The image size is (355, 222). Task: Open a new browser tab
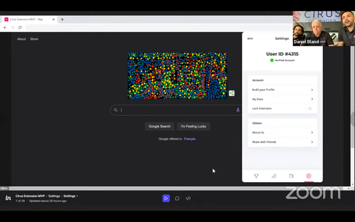(62, 19)
